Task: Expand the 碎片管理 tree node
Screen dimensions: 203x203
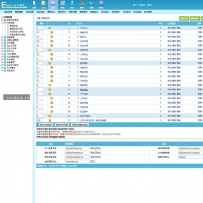Action: [2, 43]
